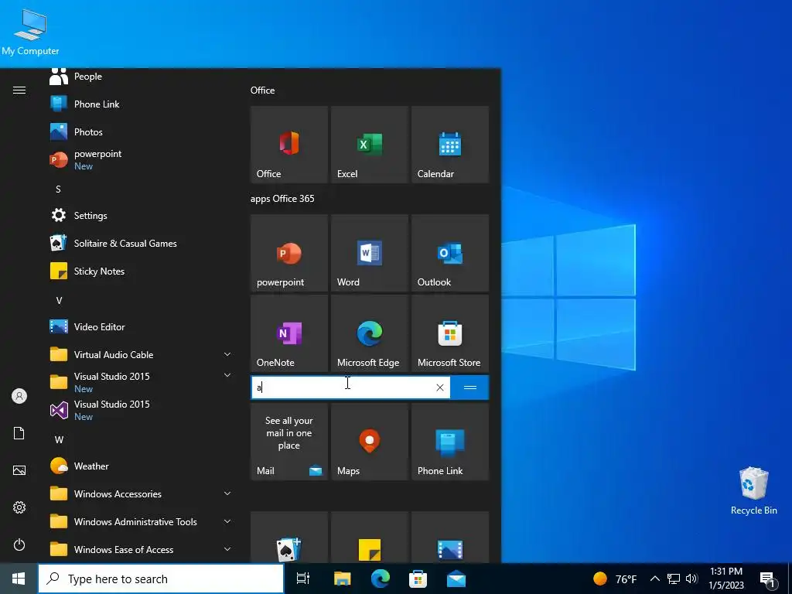This screenshot has width=792, height=594.
Task: Open the OneNote tile
Action: coord(289,333)
